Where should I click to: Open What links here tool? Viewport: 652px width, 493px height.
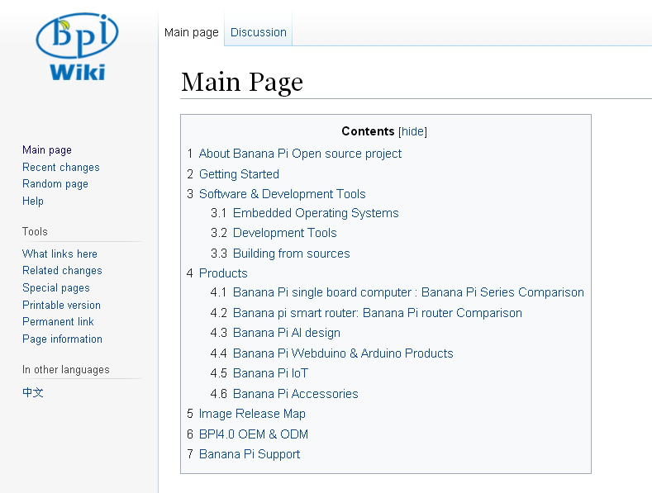(x=59, y=254)
